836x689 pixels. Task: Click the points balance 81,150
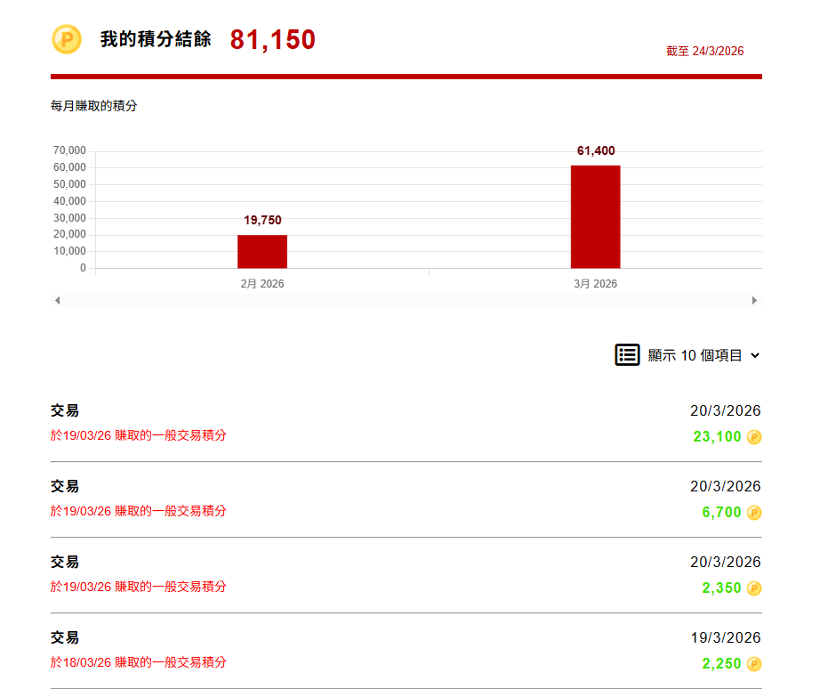pyautogui.click(x=273, y=39)
